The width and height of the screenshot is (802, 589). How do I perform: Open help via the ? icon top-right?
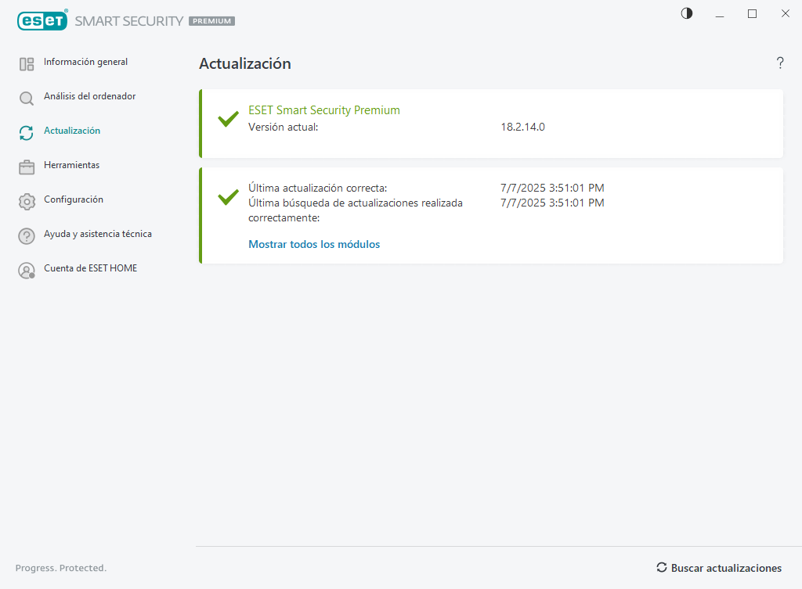pyautogui.click(x=780, y=63)
